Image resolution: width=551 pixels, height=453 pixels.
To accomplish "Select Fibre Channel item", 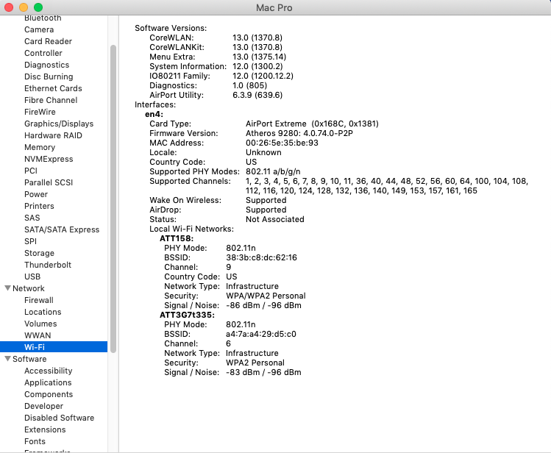I will [51, 100].
